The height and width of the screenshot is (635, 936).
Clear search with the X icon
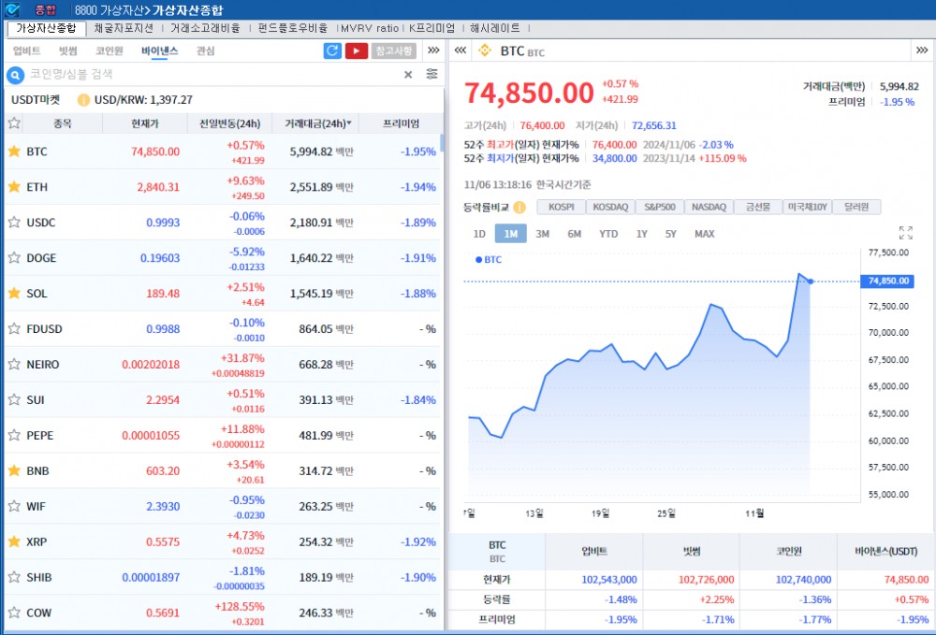[x=408, y=74]
